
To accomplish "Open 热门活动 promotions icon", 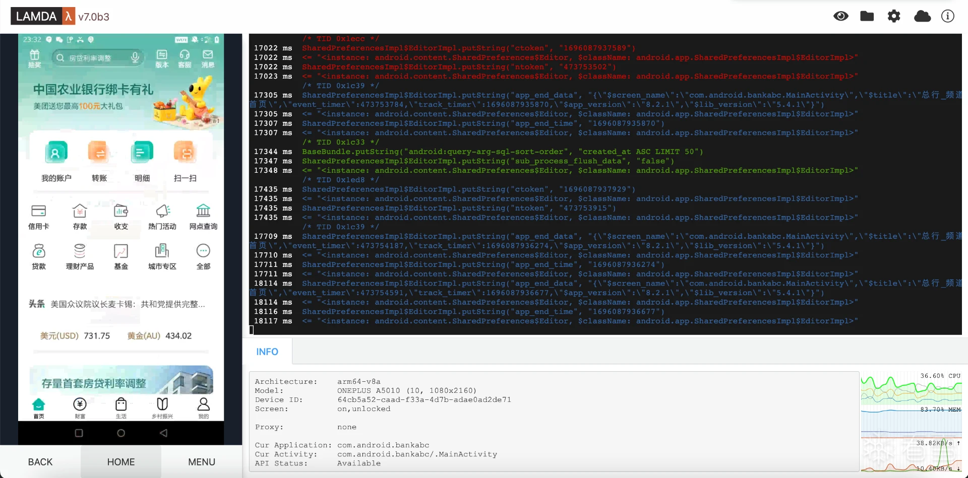I will 162,217.
